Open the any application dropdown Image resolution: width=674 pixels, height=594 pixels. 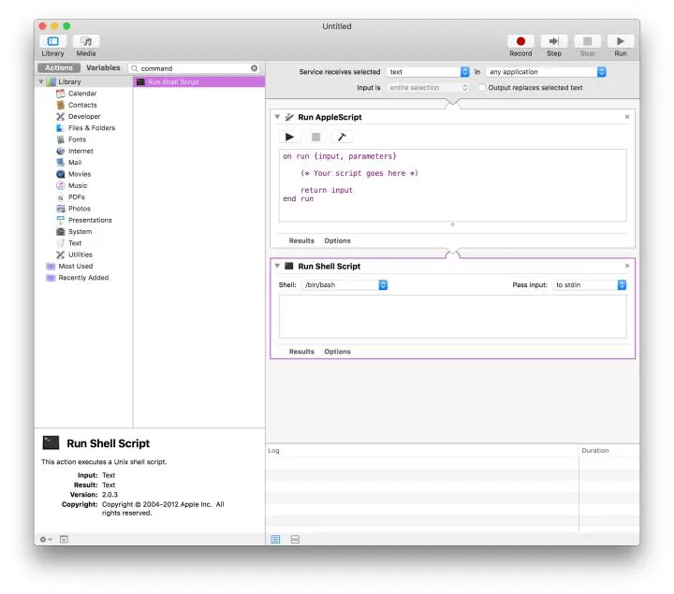pos(546,72)
